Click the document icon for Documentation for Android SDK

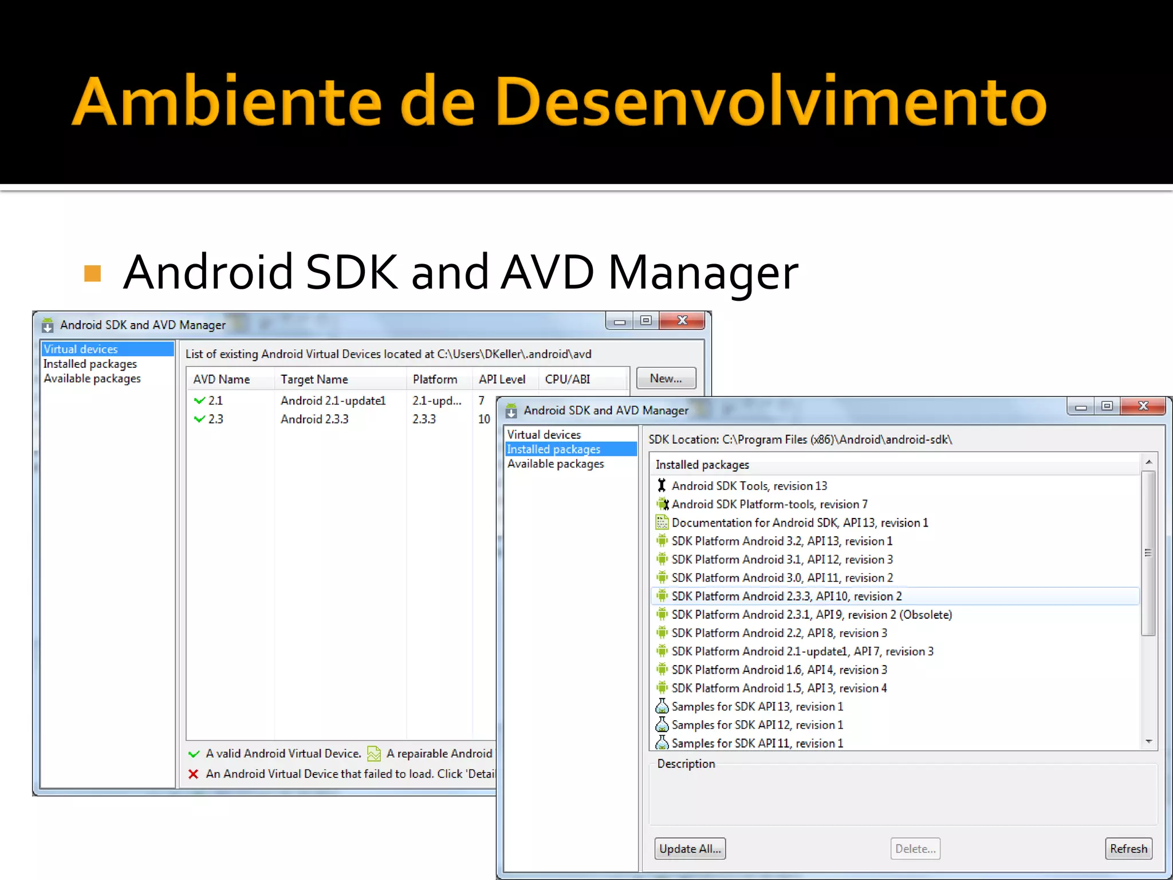click(662, 522)
